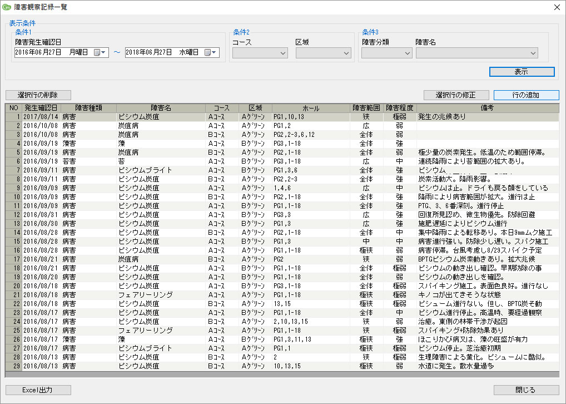Image resolution: width=566 pixels, height=404 pixels.
Task: Open calendar picker for start date
Action: (x=100, y=52)
